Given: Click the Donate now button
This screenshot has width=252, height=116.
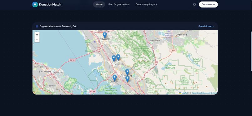Looking at the screenshot, I should [208, 4].
